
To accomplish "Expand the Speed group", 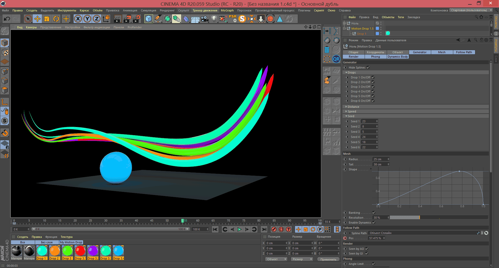I will click(x=346, y=111).
